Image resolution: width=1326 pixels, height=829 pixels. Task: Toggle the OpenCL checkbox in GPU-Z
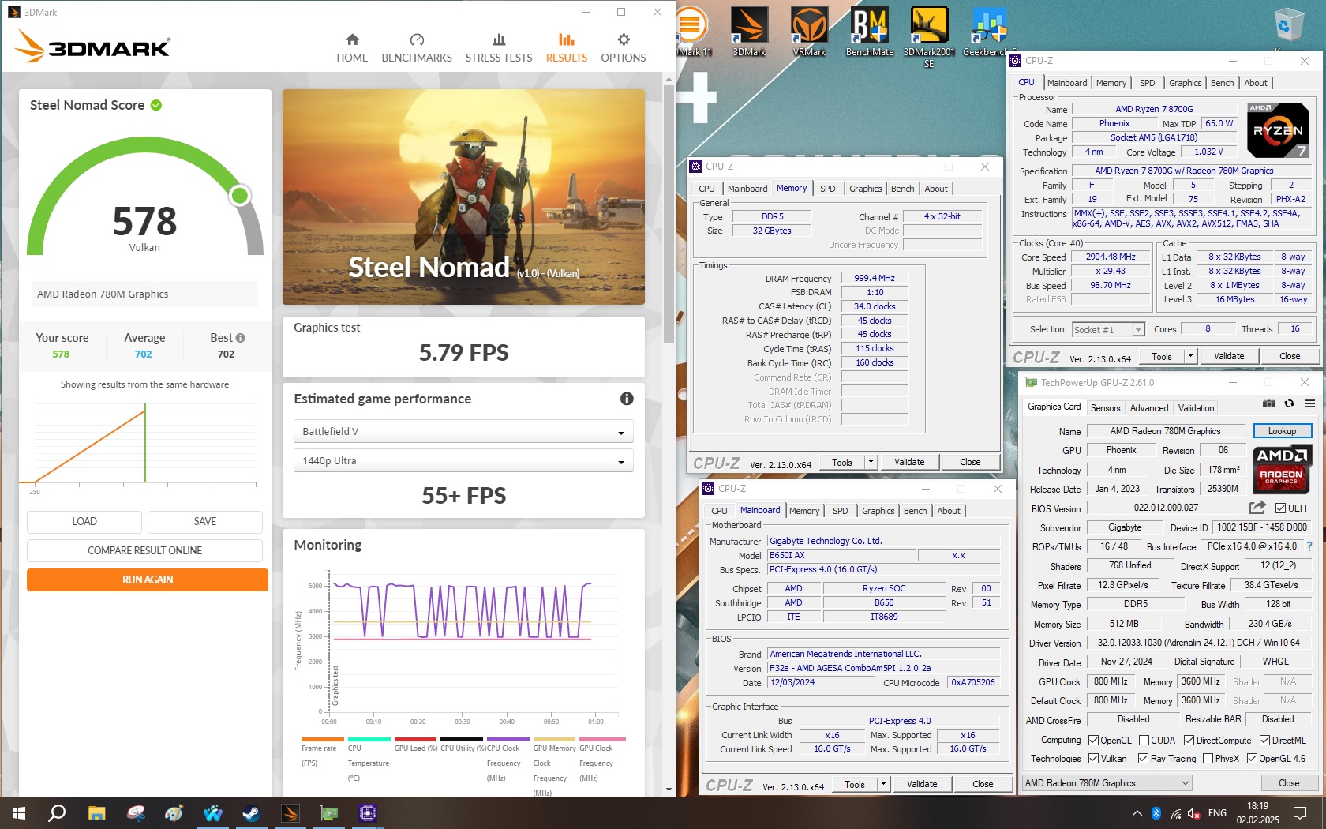coord(1093,741)
